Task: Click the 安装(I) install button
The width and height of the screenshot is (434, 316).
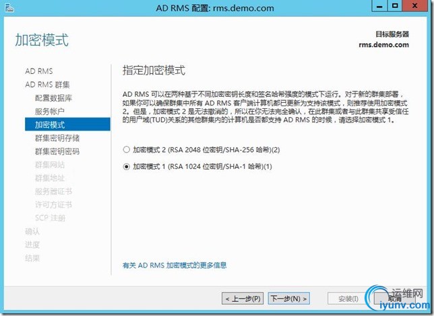Action: [348, 299]
